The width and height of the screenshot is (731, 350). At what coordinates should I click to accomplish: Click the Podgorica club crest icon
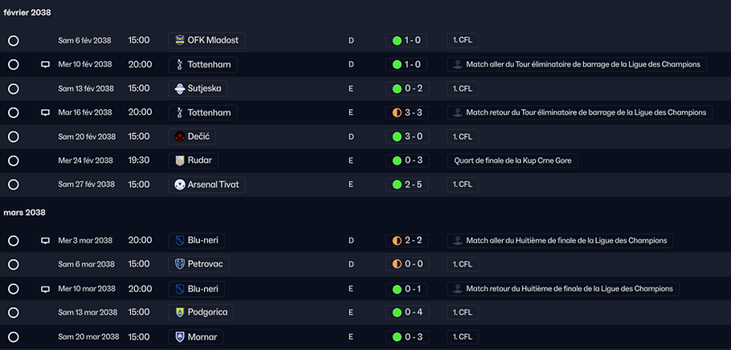click(179, 312)
